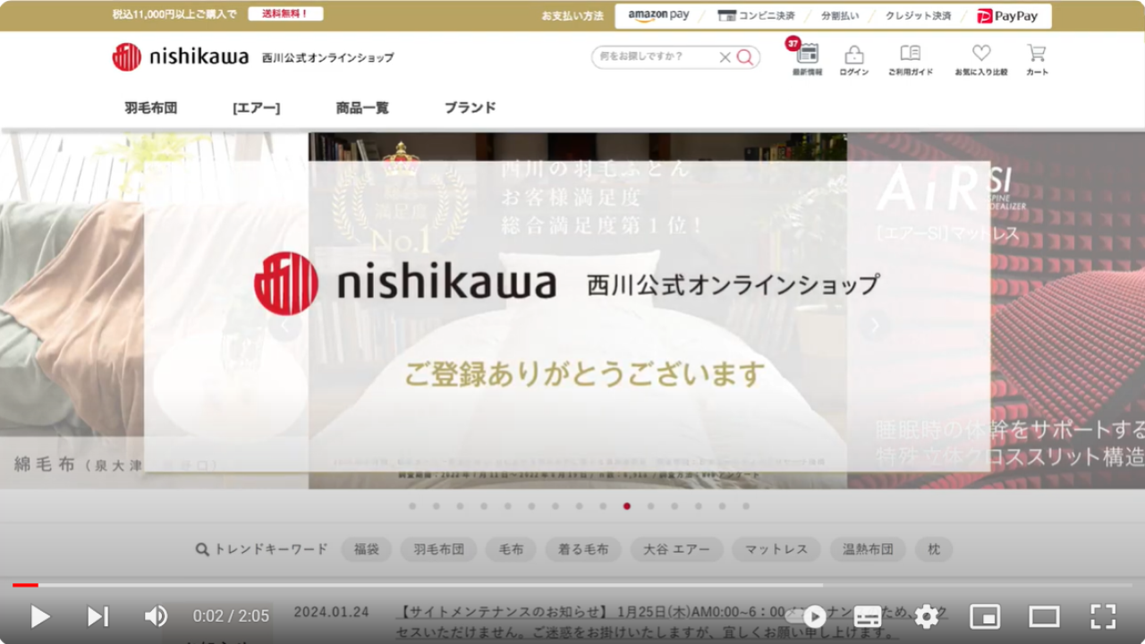
Task: Turn on subtitles/closed captions
Action: click(x=868, y=616)
